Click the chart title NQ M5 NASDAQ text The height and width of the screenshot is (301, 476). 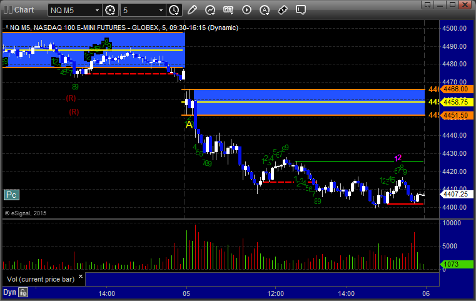tap(122, 28)
